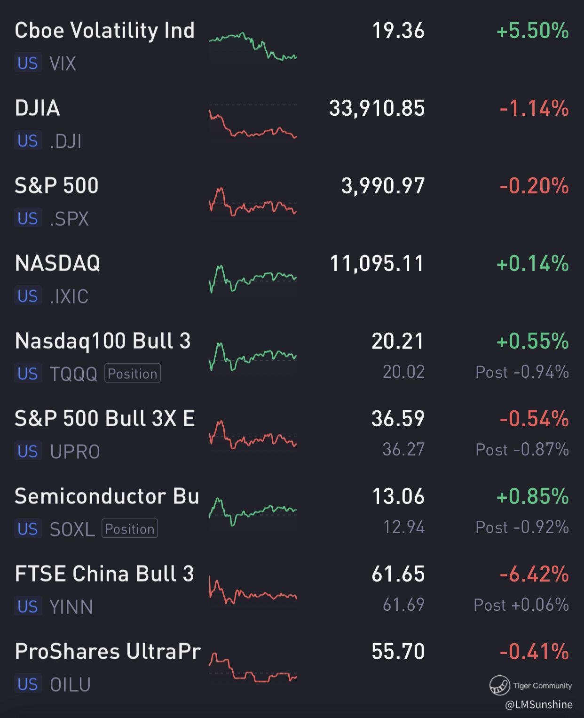The image size is (584, 718).
Task: Click the Position tag beside TQQQ
Action: [x=133, y=374]
